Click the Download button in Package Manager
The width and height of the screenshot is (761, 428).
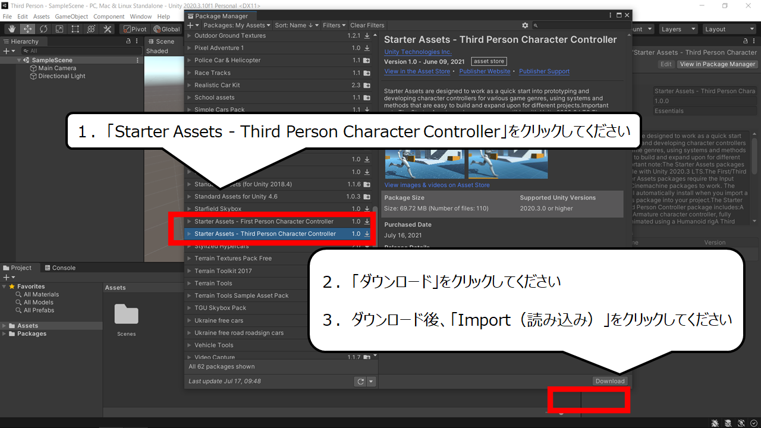[610, 381]
